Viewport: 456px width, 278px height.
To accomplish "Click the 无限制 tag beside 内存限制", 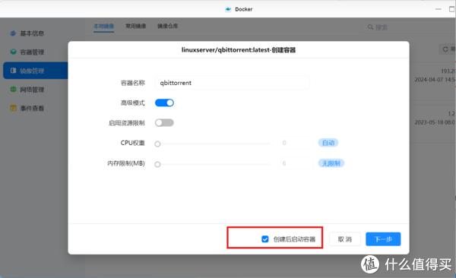I will click(331, 163).
